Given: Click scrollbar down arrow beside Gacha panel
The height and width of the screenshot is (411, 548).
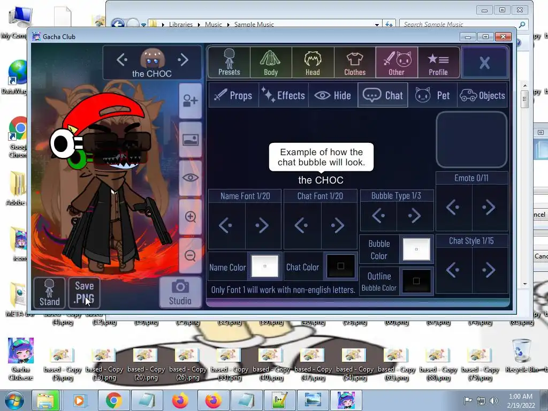Looking at the screenshot, I should coord(525,284).
